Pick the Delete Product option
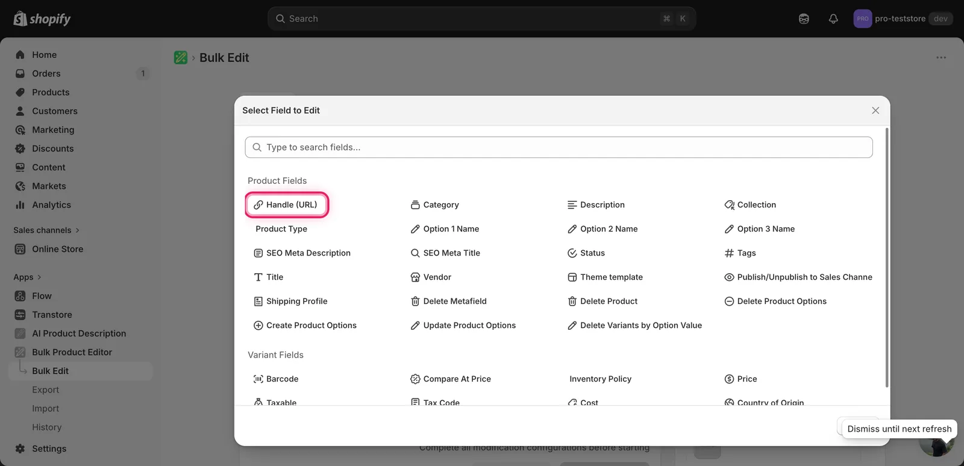Image resolution: width=964 pixels, height=466 pixels. (602, 301)
